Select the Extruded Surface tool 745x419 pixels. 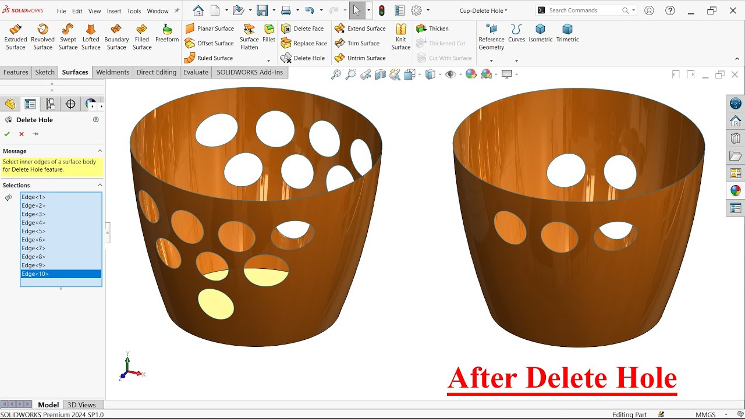pyautogui.click(x=16, y=37)
